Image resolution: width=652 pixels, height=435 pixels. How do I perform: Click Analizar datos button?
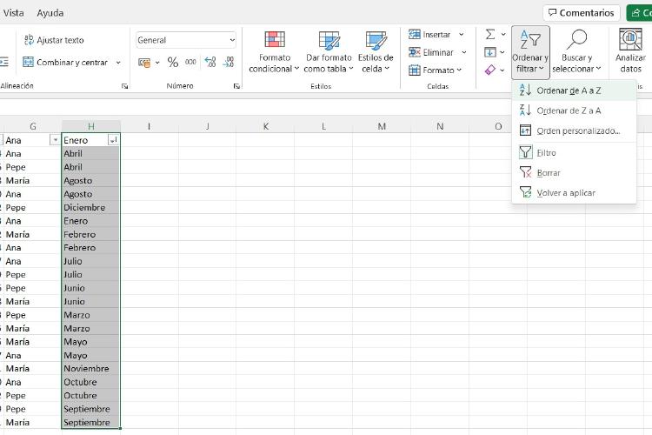click(630, 52)
